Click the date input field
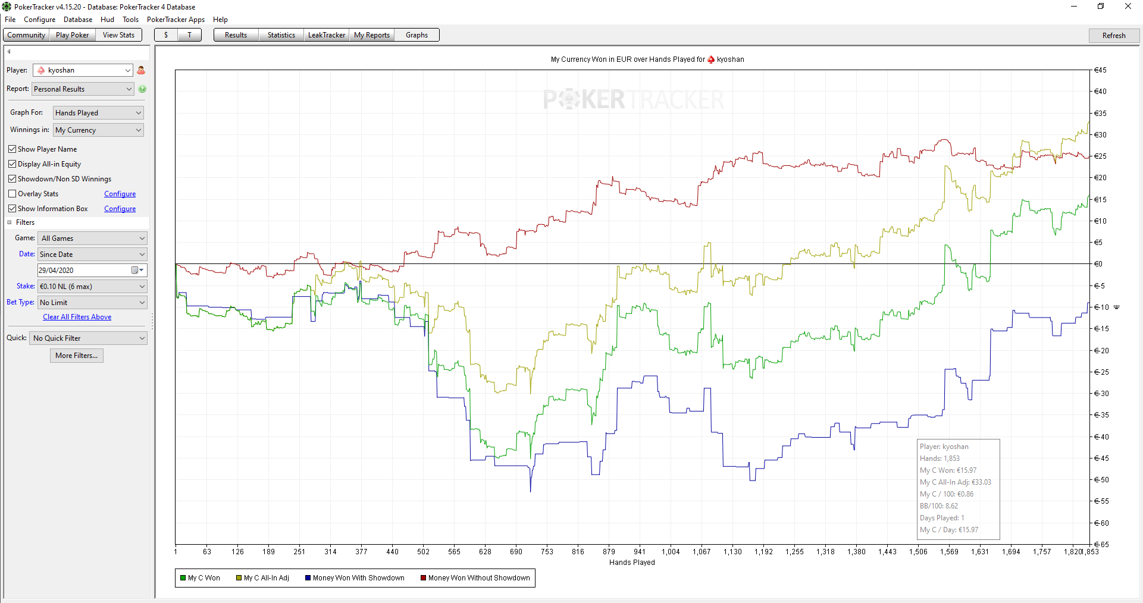 point(83,270)
